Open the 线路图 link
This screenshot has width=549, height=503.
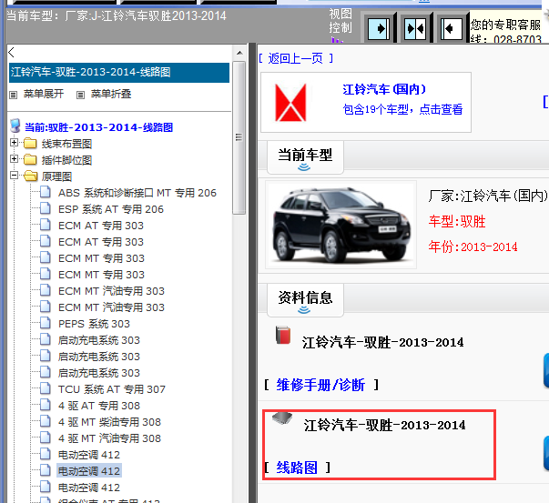(x=297, y=468)
